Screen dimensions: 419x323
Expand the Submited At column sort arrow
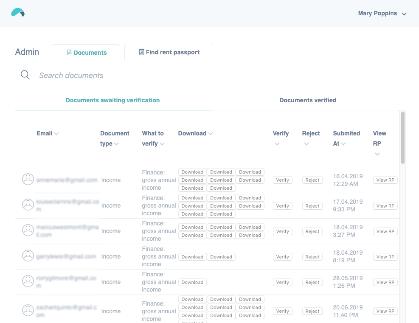coord(343,144)
